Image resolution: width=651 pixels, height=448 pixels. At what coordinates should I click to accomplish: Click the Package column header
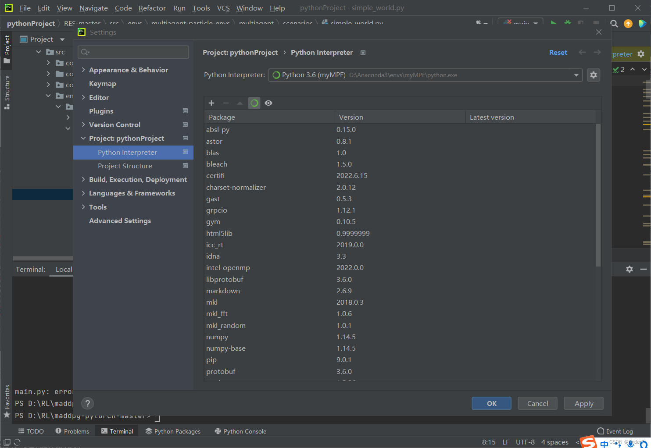(270, 117)
